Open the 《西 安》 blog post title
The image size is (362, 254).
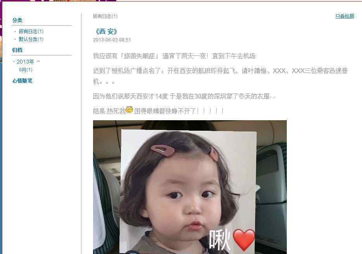[106, 32]
